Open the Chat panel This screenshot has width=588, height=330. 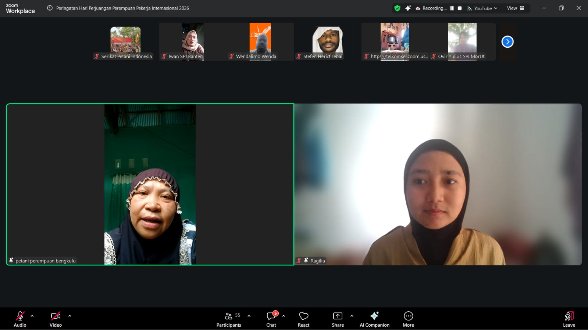pos(271,319)
